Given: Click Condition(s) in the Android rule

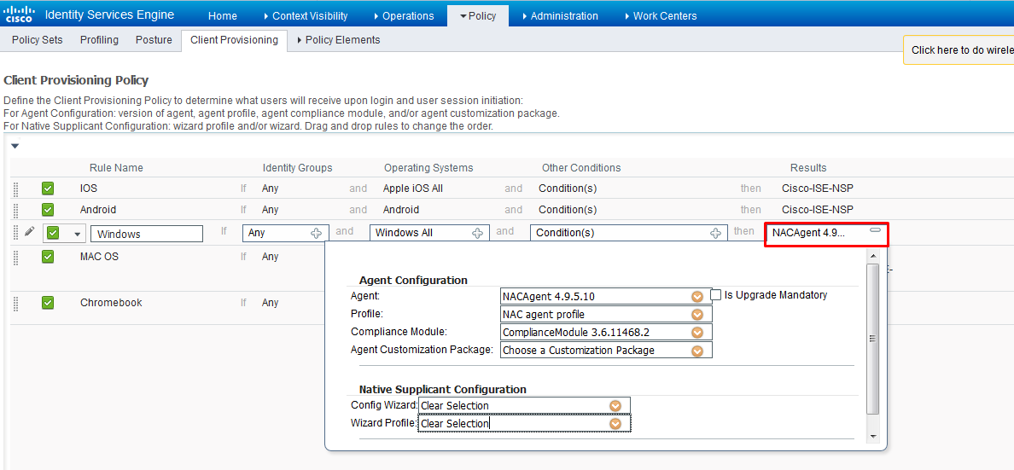Looking at the screenshot, I should [567, 210].
